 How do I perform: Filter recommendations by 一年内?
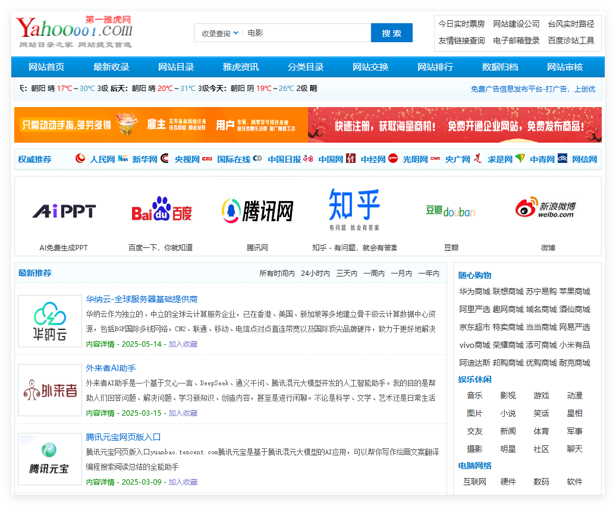point(429,273)
